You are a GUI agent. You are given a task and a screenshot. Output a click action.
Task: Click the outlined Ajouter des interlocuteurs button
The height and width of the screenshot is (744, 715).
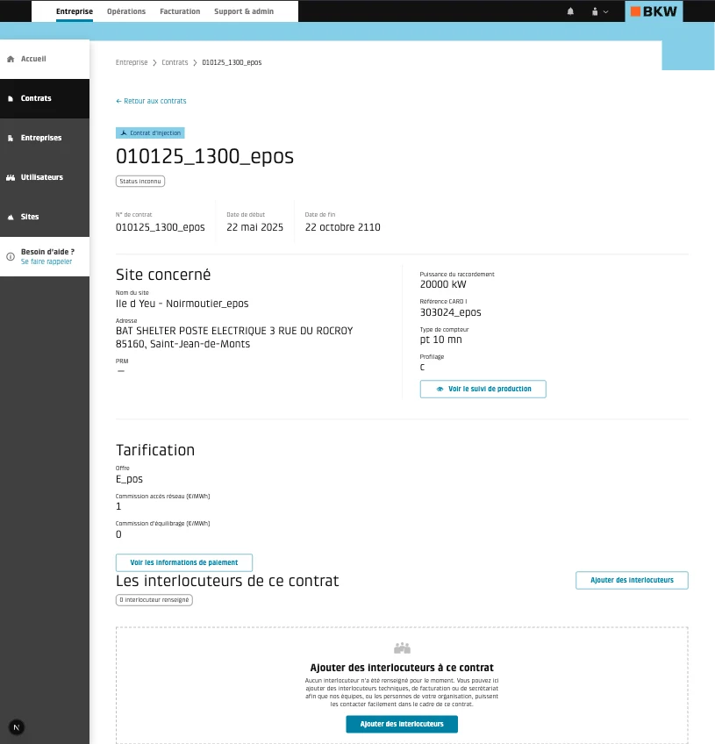tap(632, 580)
